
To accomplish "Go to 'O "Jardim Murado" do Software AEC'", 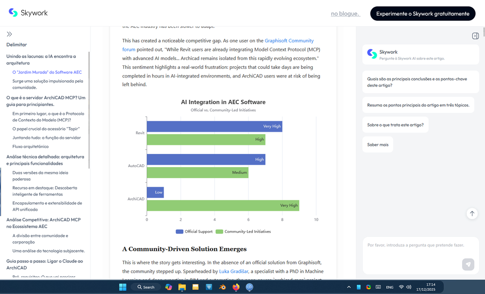I will [x=47, y=72].
